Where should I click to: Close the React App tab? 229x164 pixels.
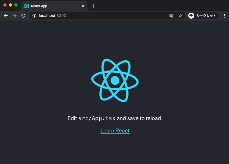tap(83, 6)
